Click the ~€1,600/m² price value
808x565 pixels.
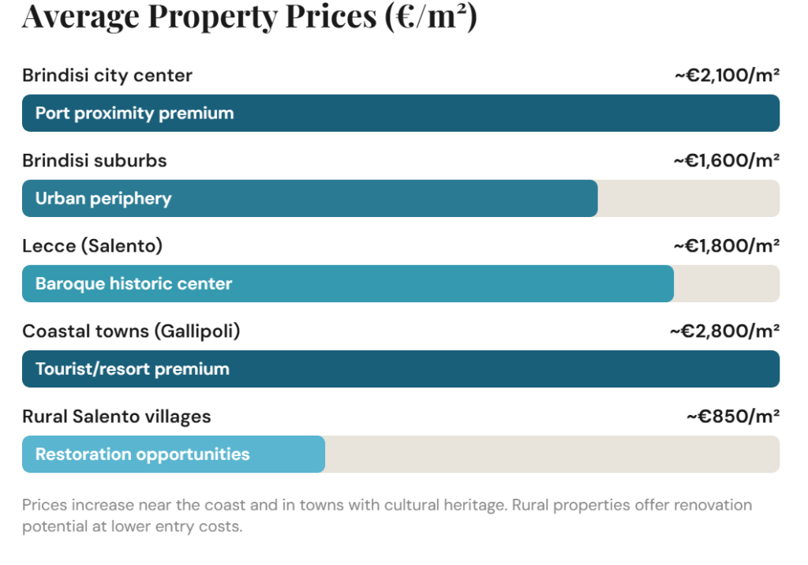(727, 161)
